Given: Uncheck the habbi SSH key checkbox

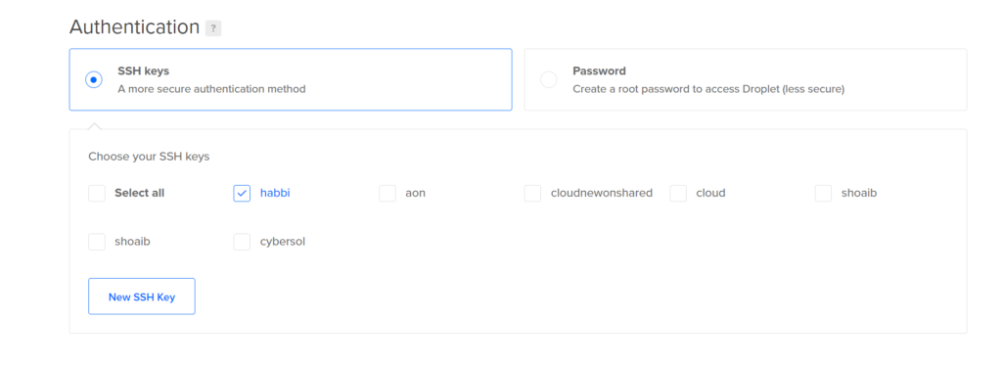Looking at the screenshot, I should tap(242, 193).
